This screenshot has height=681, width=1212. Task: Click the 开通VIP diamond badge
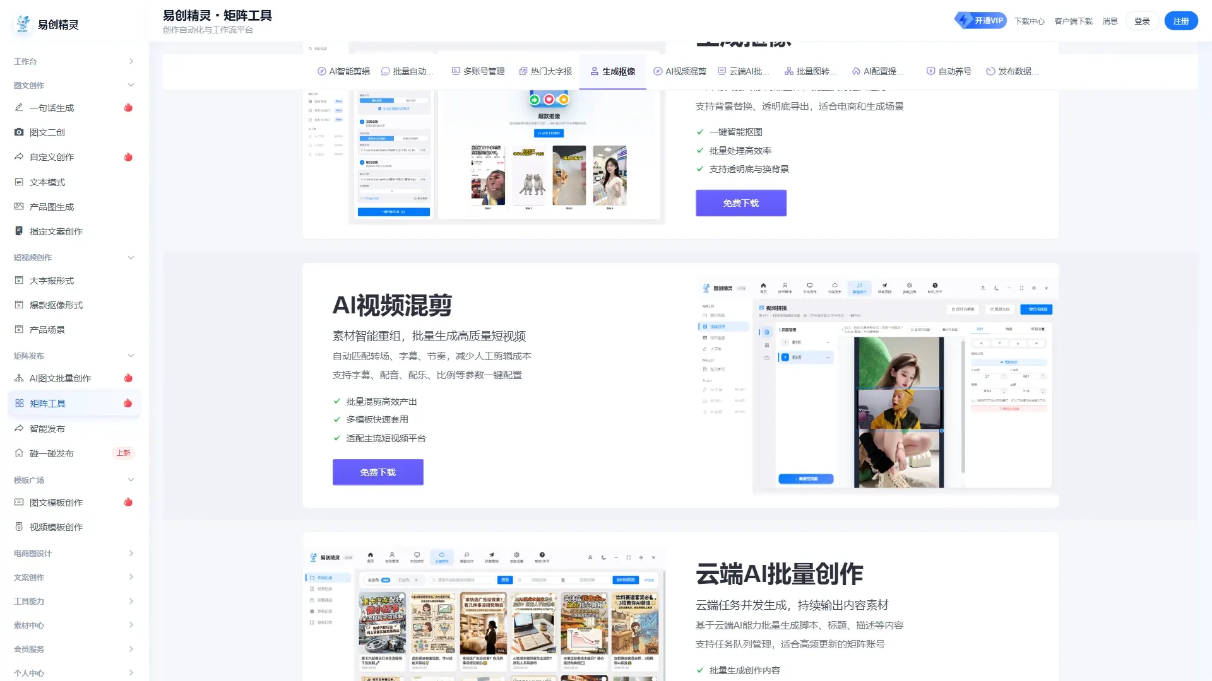coord(980,21)
